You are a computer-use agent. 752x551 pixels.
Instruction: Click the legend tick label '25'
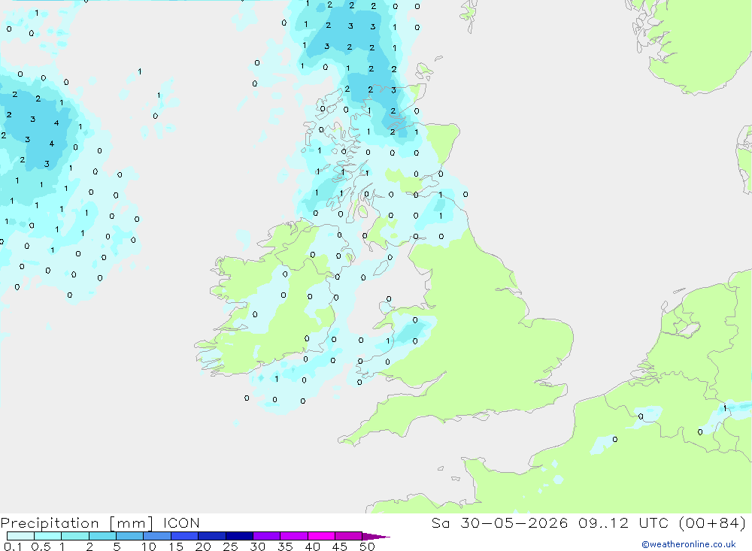pos(230,546)
